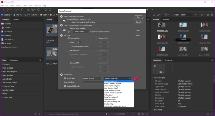Click the JPEG Quality input field
This screenshot has width=215, height=116.
[79, 42]
